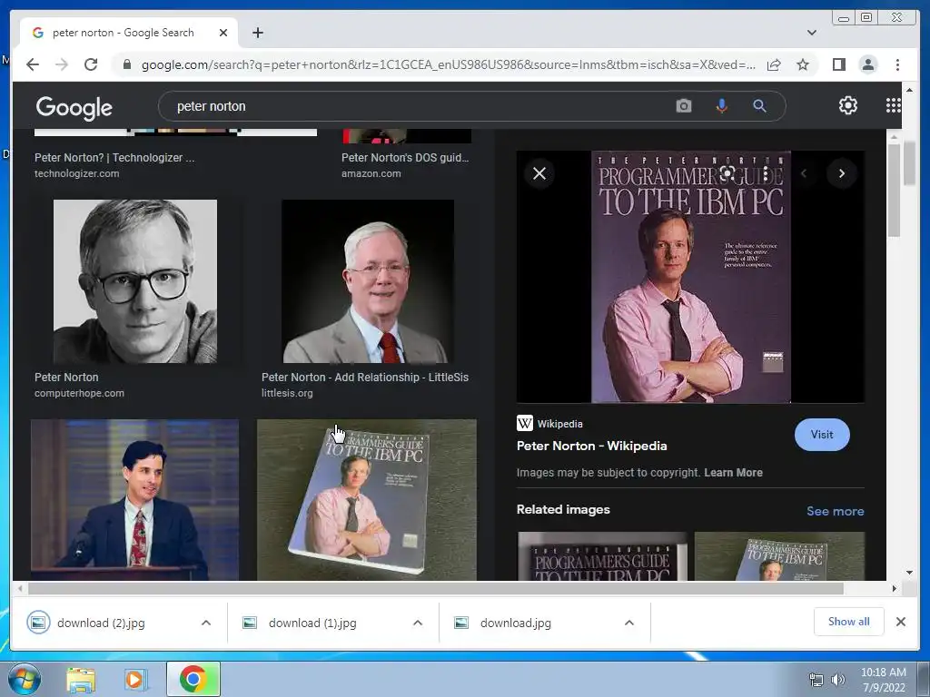Open Peter Norton - Wikipedia title link
The height and width of the screenshot is (697, 930).
(x=591, y=446)
